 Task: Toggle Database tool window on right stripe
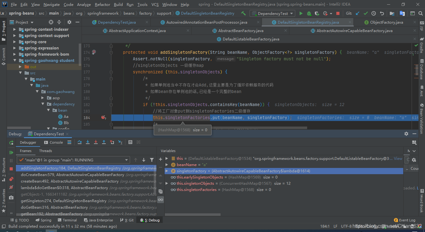point(422,69)
